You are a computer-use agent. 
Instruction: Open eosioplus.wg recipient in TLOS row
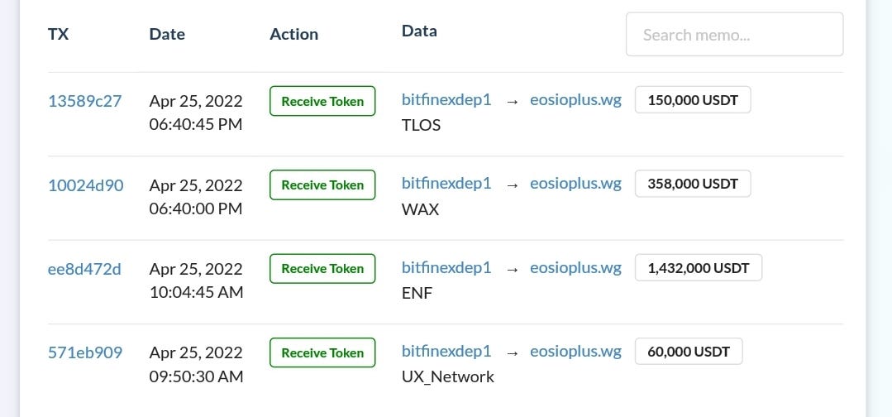(575, 100)
